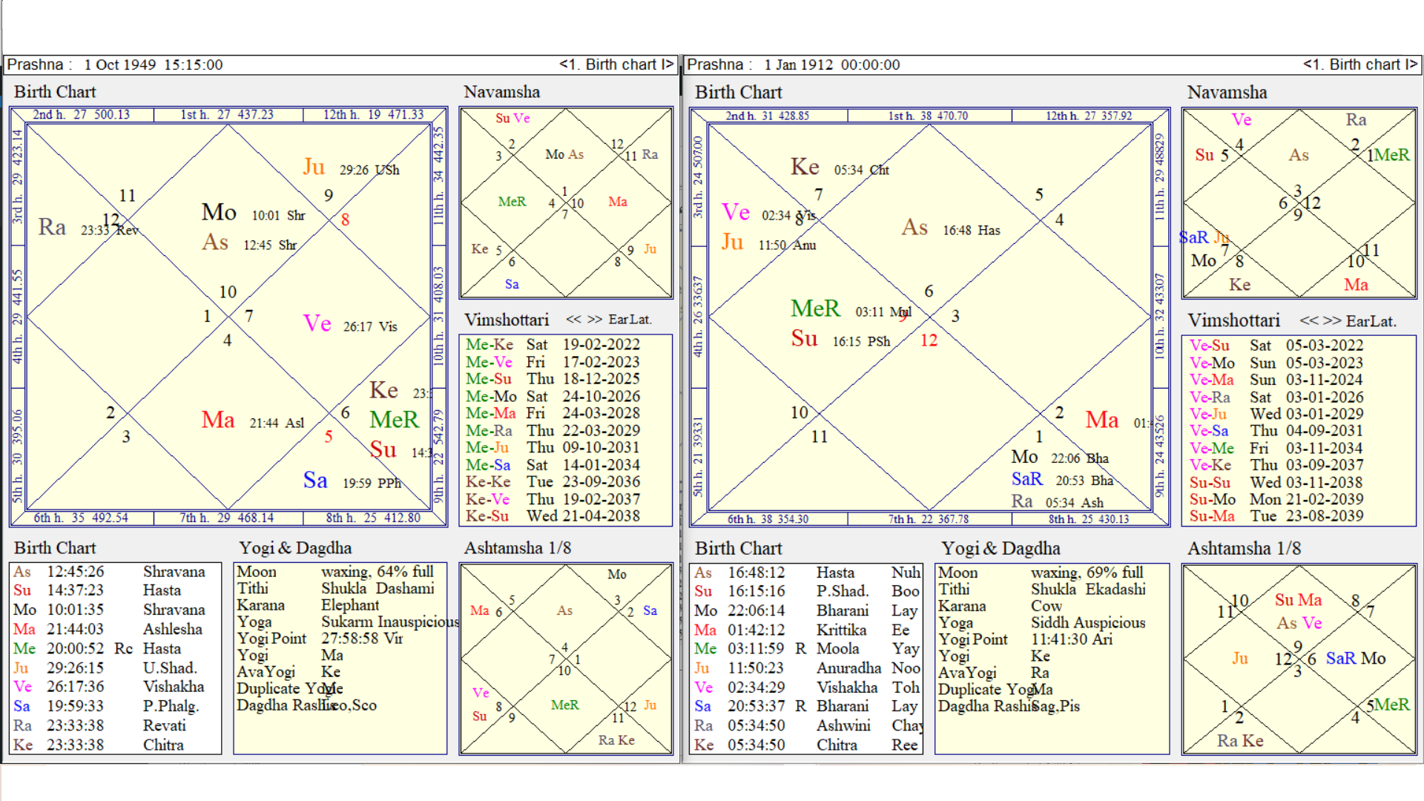Screen dimensions: 1424x801
Task: Open the '<1. Birth chart I>' selector of the 1912 prashna
Action: (1360, 65)
